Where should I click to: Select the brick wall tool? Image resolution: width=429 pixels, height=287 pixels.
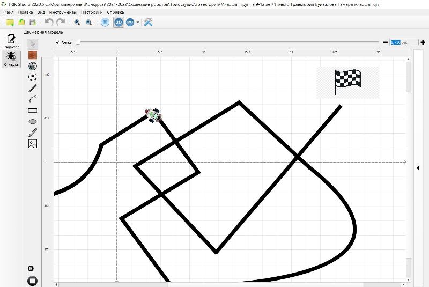33,55
